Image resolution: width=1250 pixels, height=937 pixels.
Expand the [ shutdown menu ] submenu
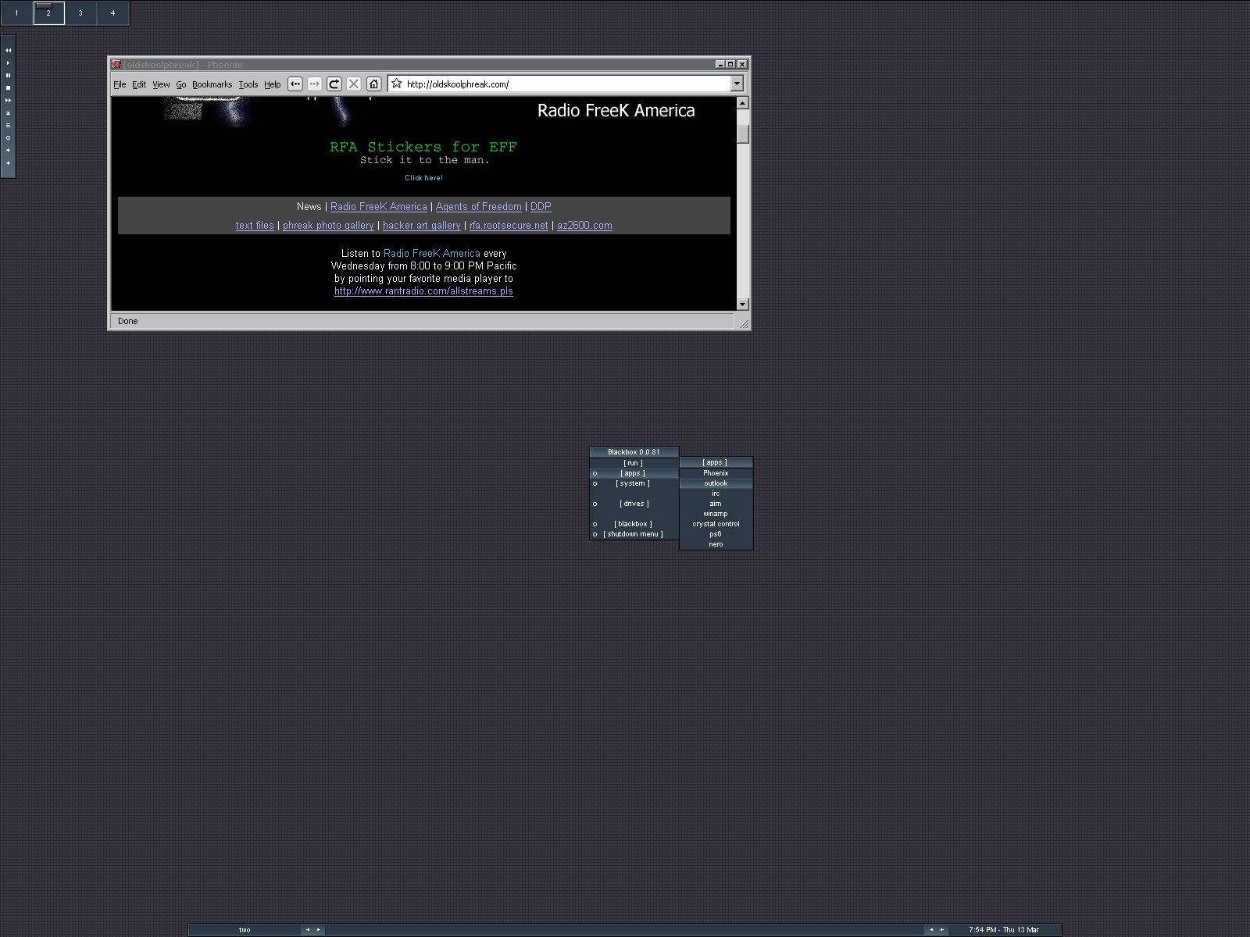634,534
